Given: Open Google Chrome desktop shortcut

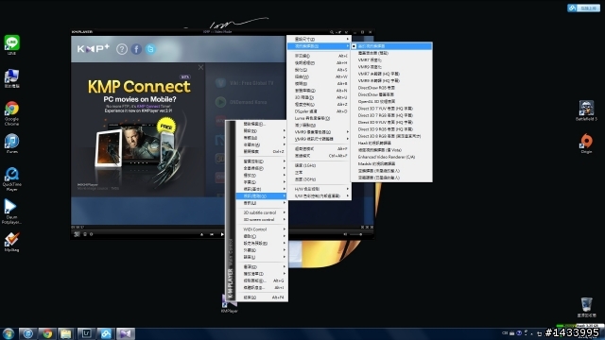Looking at the screenshot, I should coord(12,113).
